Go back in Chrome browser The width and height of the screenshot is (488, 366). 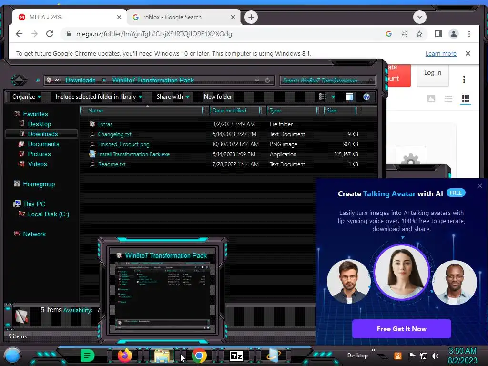click(x=19, y=34)
